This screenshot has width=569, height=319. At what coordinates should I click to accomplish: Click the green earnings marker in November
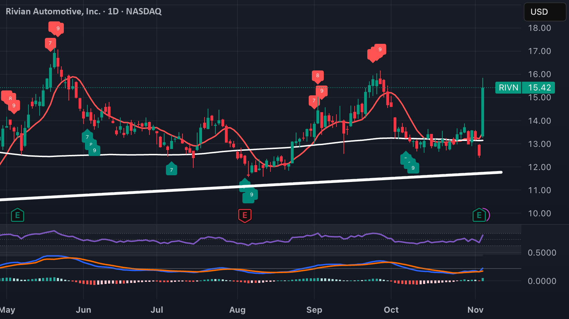(479, 216)
